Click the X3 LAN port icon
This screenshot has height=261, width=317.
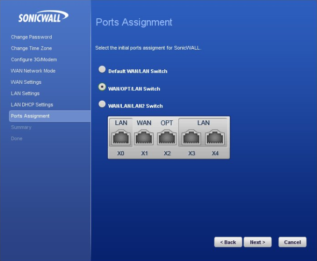tap(192, 138)
